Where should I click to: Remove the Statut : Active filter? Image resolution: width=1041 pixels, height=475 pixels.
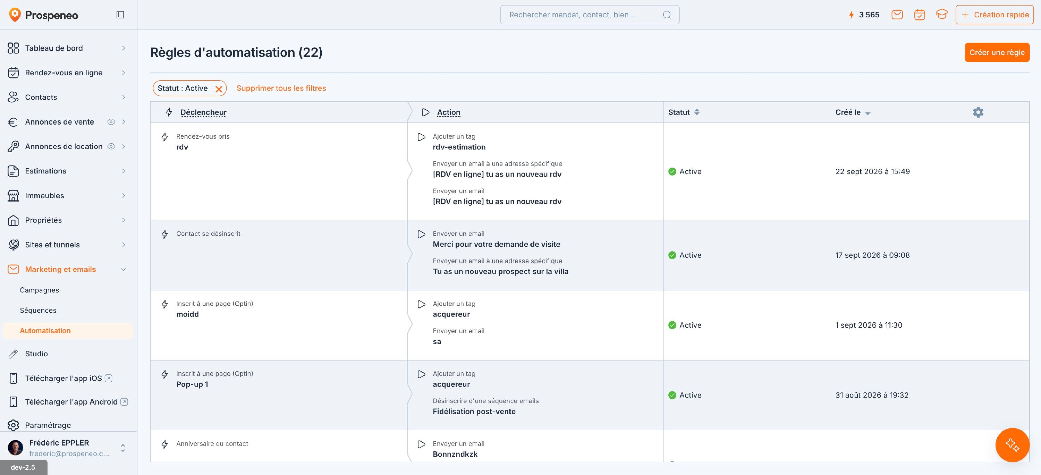(219, 89)
